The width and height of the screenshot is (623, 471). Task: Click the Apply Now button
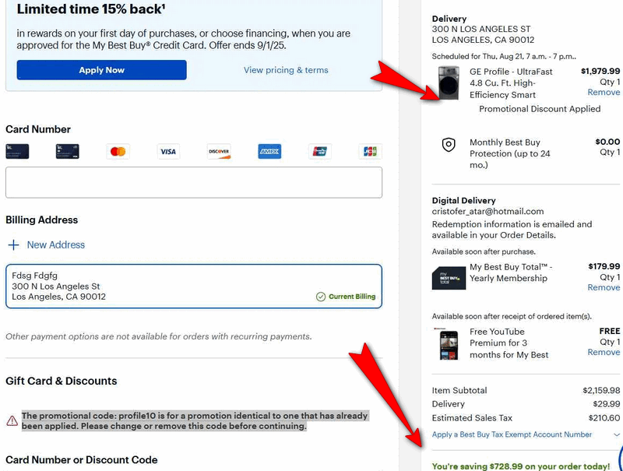pos(102,70)
